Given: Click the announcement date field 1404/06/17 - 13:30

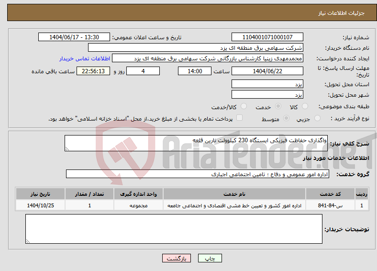Looking at the screenshot, I should click(74, 37).
